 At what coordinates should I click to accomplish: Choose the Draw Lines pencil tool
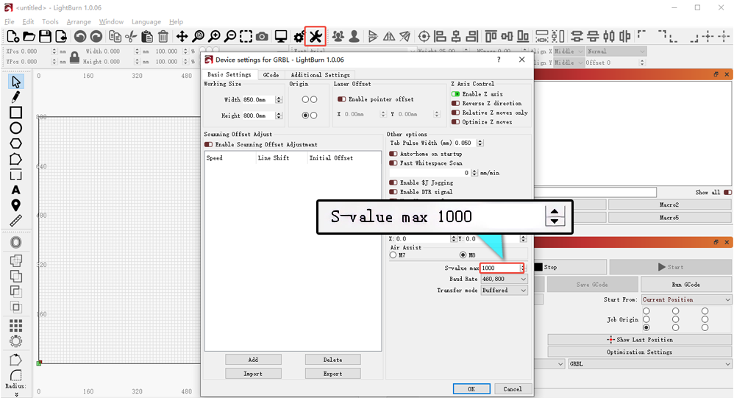click(16, 97)
